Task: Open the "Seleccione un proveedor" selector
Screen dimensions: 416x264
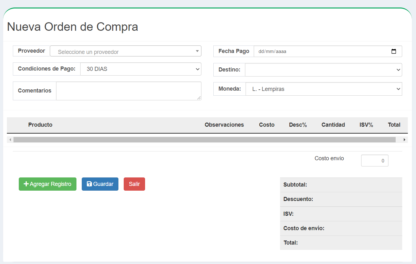Action: [125, 51]
